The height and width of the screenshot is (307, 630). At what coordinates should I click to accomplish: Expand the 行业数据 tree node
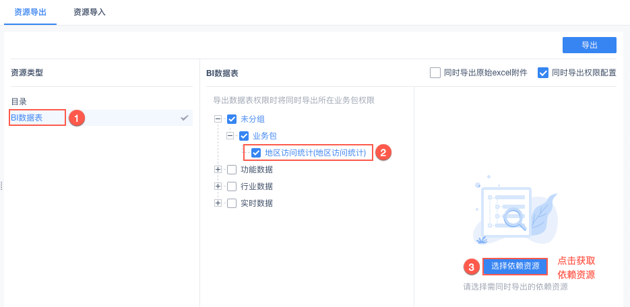tap(218, 186)
